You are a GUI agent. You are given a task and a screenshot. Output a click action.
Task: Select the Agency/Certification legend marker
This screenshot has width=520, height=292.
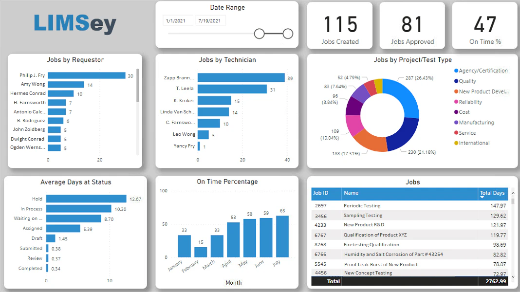[456, 71]
